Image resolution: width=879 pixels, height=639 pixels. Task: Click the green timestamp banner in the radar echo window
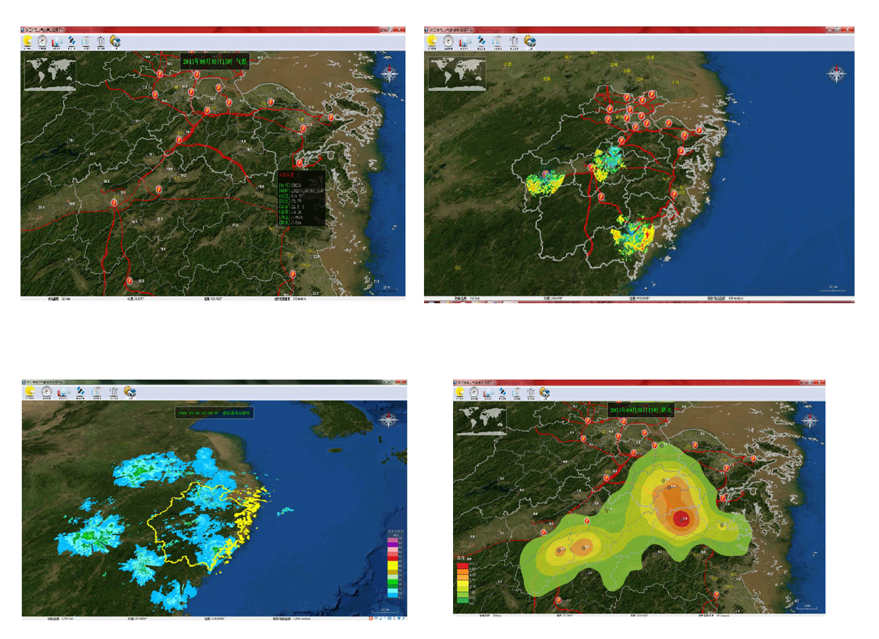(x=214, y=413)
